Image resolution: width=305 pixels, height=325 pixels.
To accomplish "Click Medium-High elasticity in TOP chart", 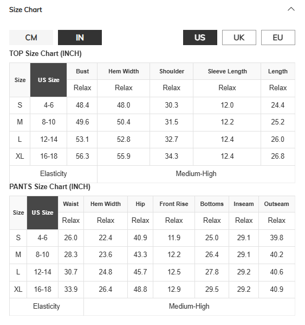I will [196, 174].
